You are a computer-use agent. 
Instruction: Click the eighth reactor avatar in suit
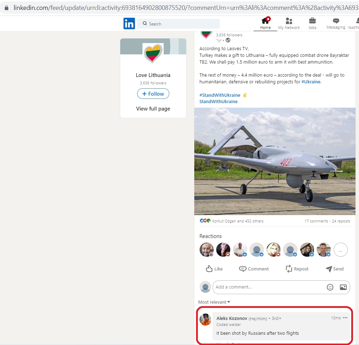coord(324,250)
